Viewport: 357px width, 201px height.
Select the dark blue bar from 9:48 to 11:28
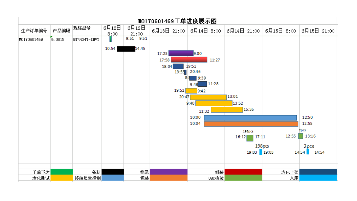(202, 84)
